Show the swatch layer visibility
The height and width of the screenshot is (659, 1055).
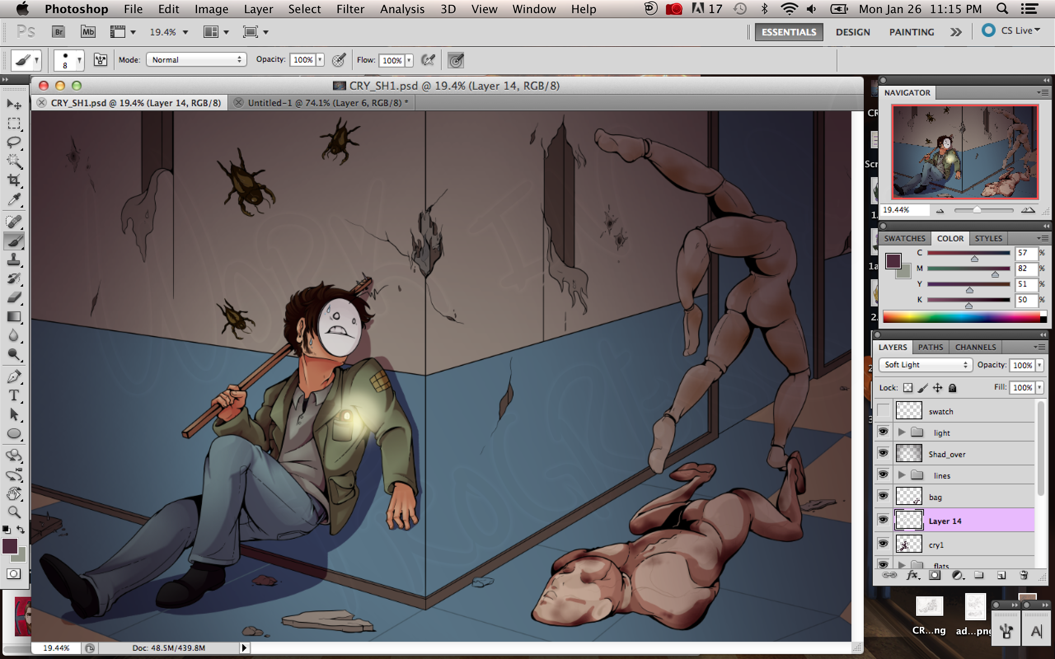tap(883, 411)
